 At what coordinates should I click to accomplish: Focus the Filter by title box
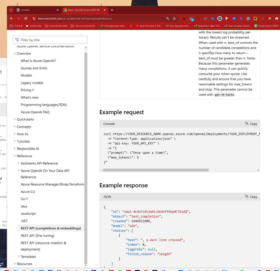tap(50, 40)
